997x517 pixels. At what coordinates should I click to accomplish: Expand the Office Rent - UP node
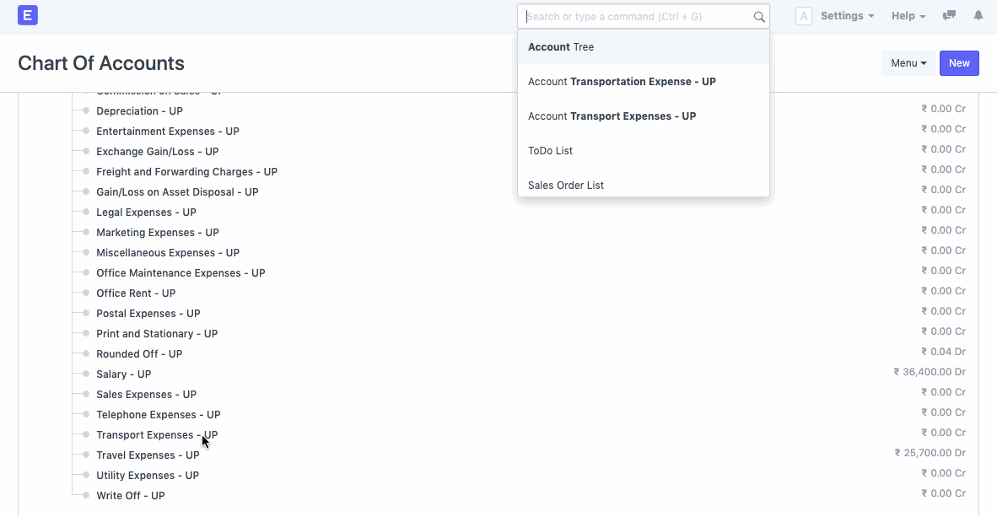coord(85,293)
